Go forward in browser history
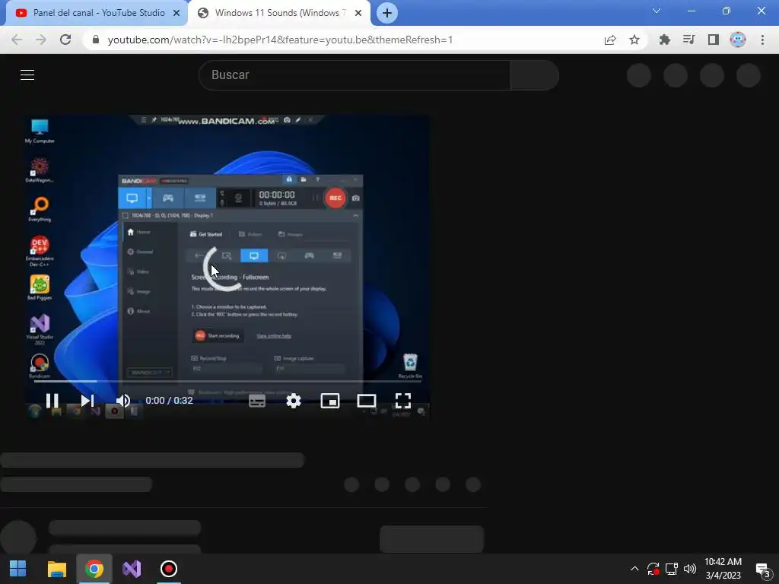 [x=41, y=40]
